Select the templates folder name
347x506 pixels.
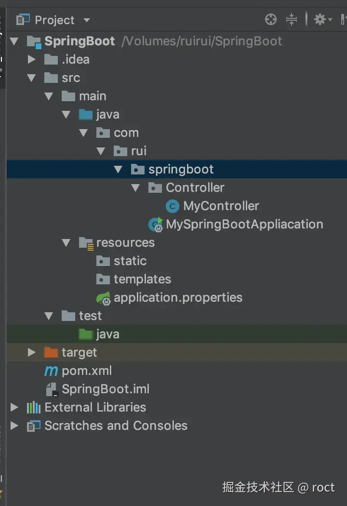pyautogui.click(x=142, y=280)
